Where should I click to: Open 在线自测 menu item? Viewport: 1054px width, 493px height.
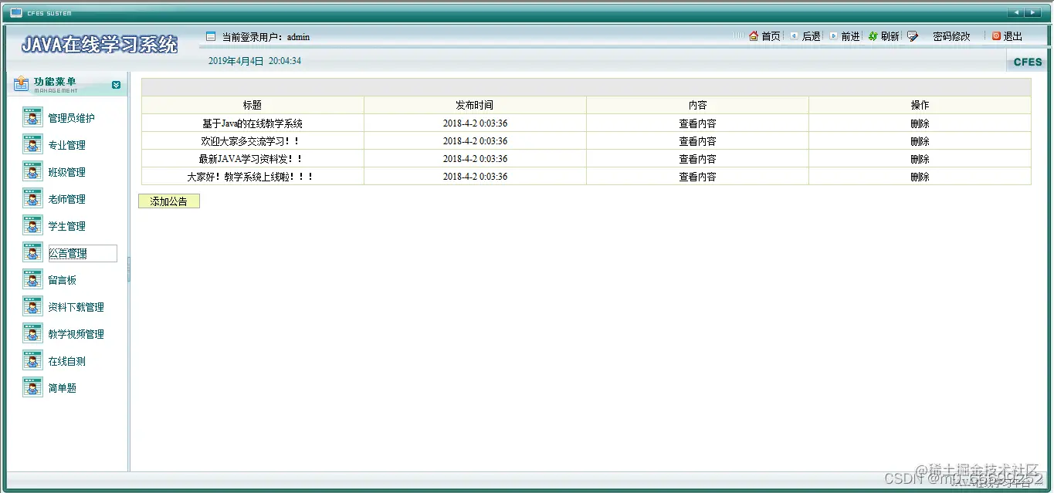click(67, 361)
